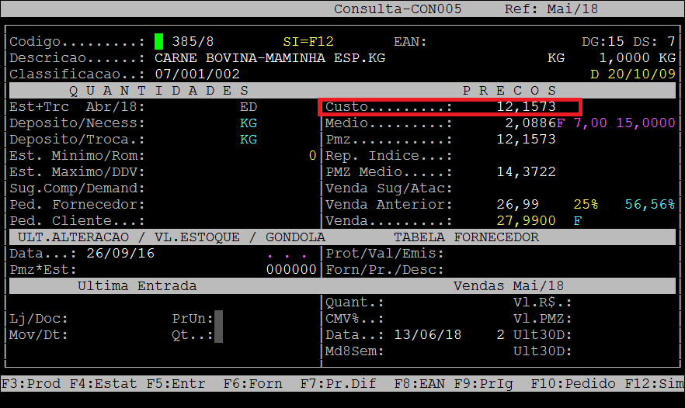Click the F3:Prod function key label

click(30, 383)
